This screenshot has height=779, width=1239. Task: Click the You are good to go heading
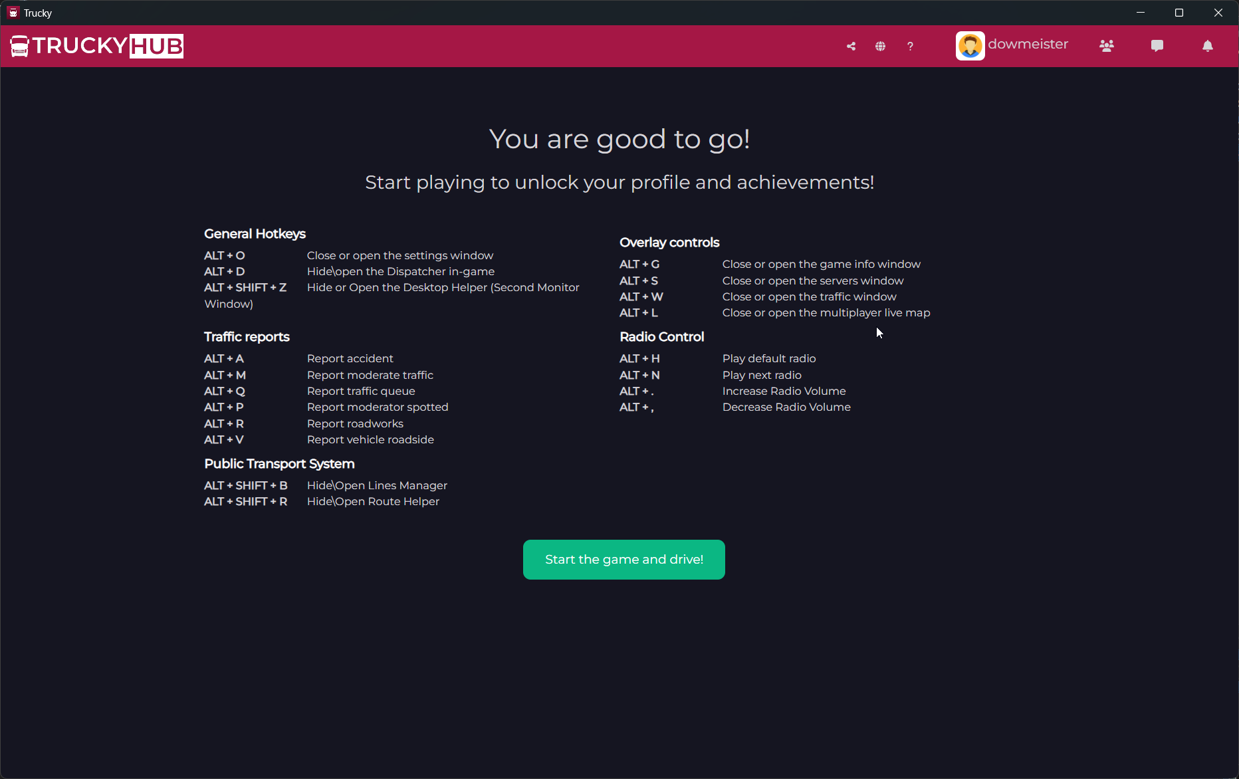(619, 139)
